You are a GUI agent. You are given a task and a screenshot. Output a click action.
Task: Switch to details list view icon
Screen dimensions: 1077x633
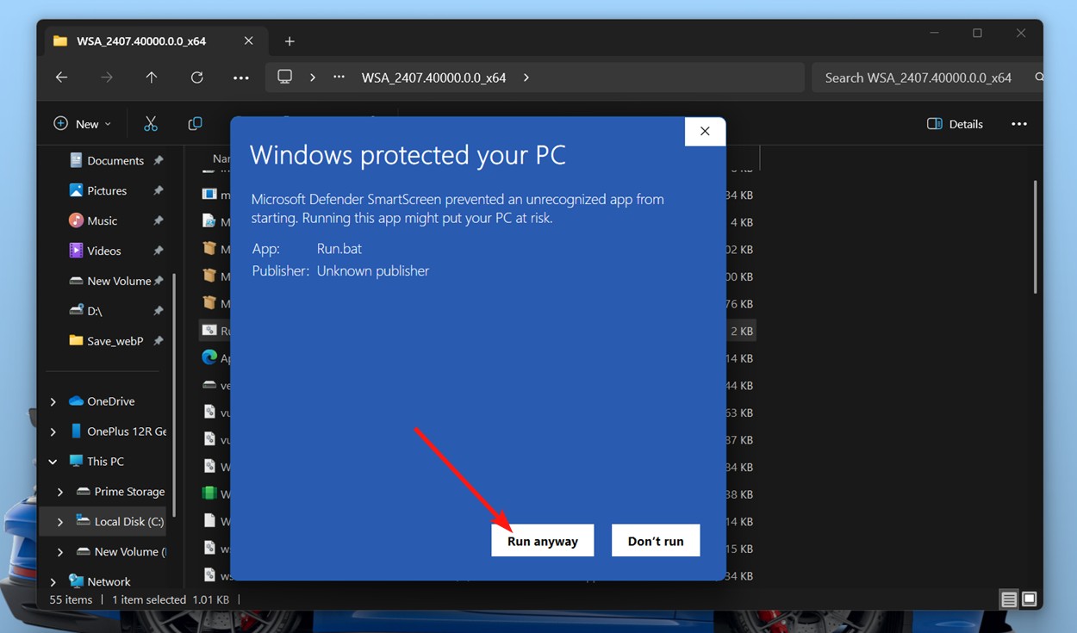(1008, 599)
